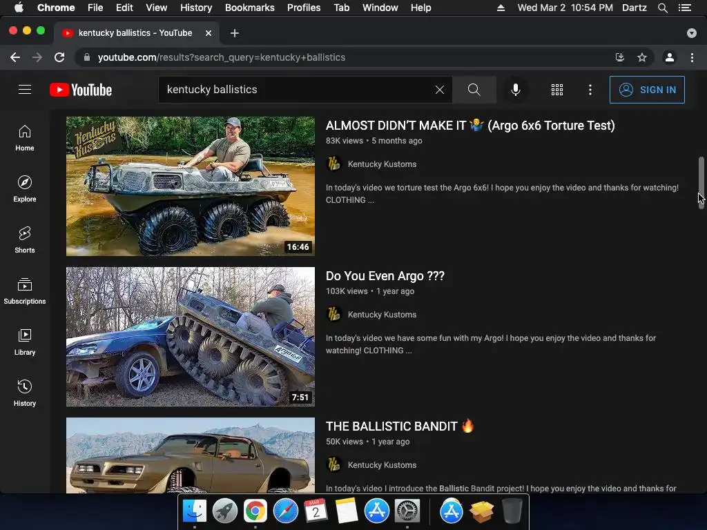This screenshot has height=530, width=707.
Task: Open Kentucky Kustoms channel under Argo 6x6 video
Action: click(382, 164)
